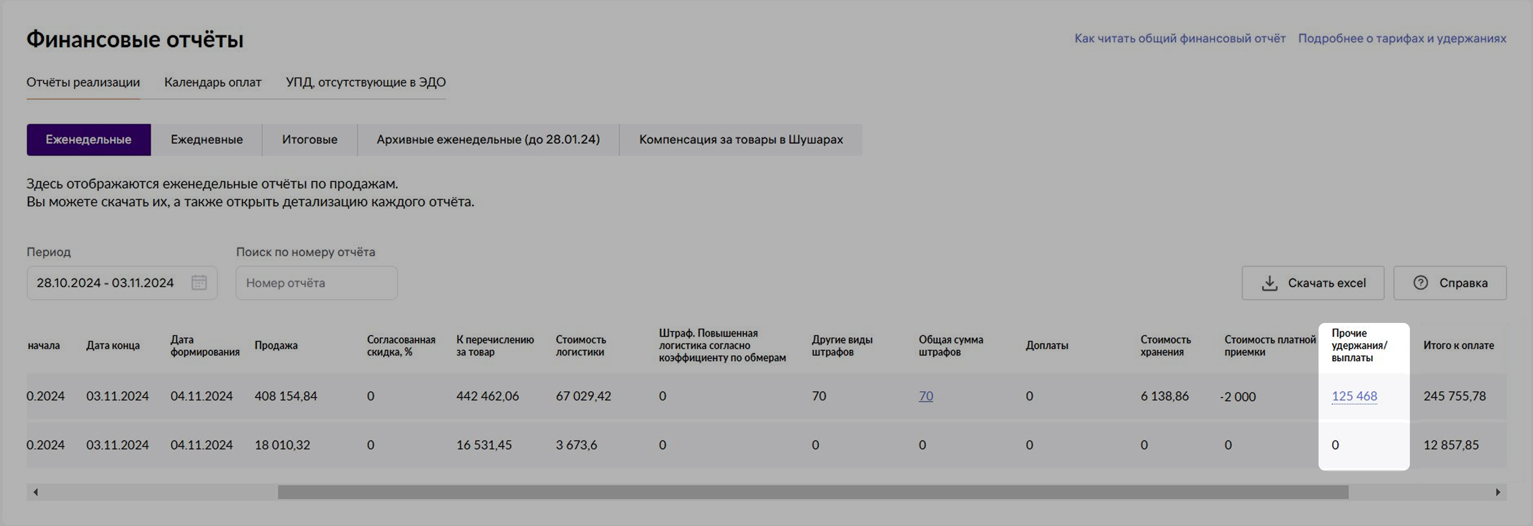The image size is (1533, 526).
Task: Focus the Номер отчёта search field
Action: [x=317, y=283]
